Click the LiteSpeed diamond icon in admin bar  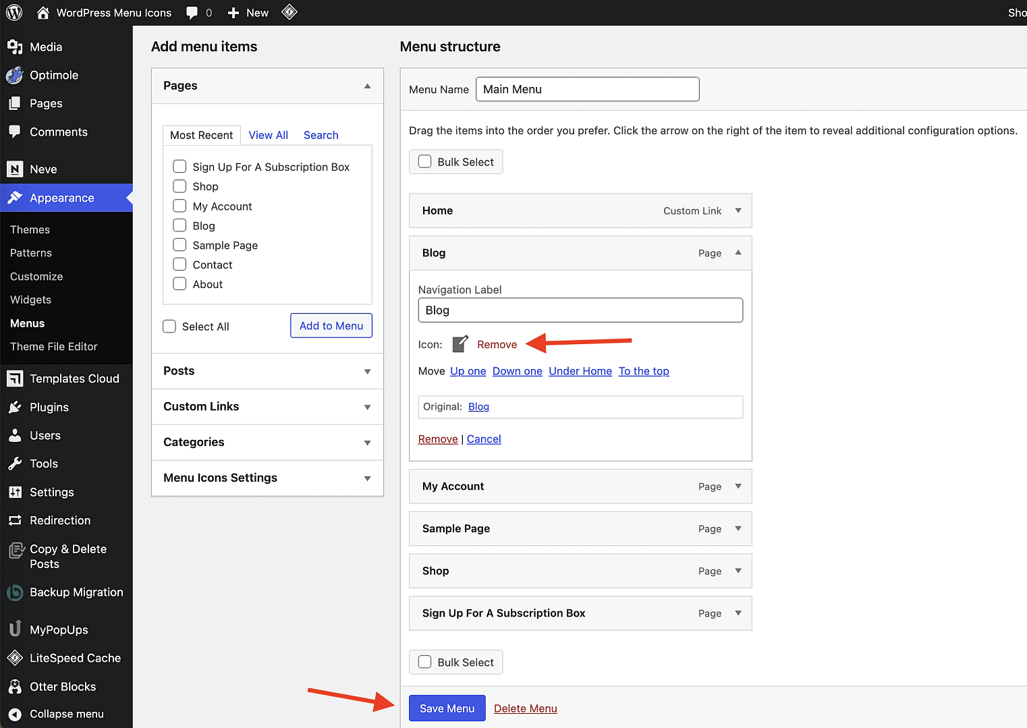[x=289, y=12]
